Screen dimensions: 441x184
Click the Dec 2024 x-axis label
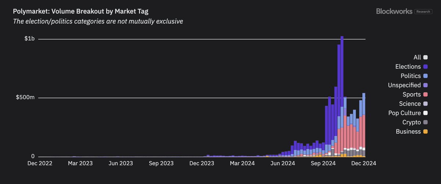pos(363,164)
